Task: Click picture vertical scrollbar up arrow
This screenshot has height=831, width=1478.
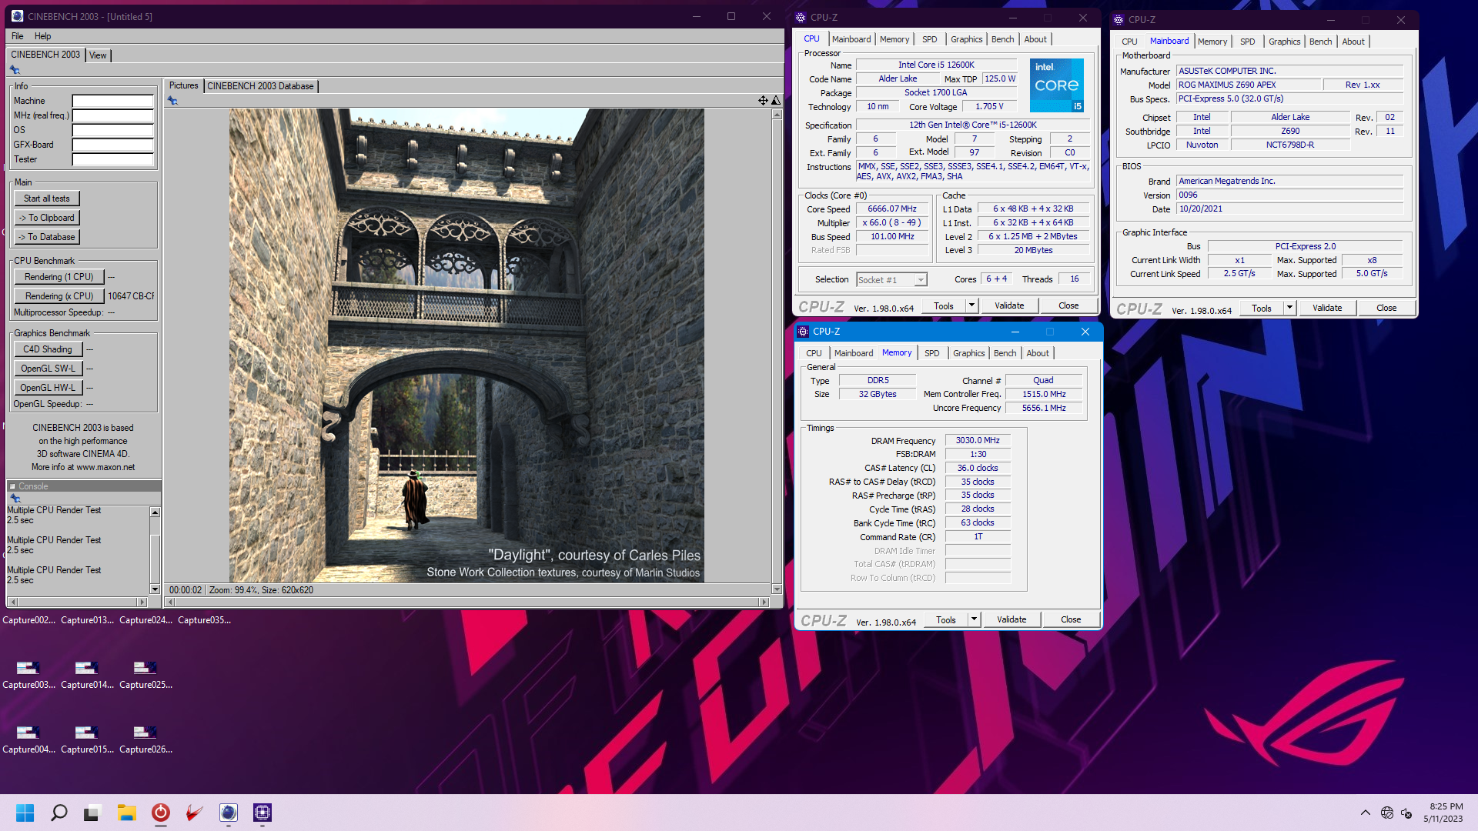Action: [x=776, y=114]
